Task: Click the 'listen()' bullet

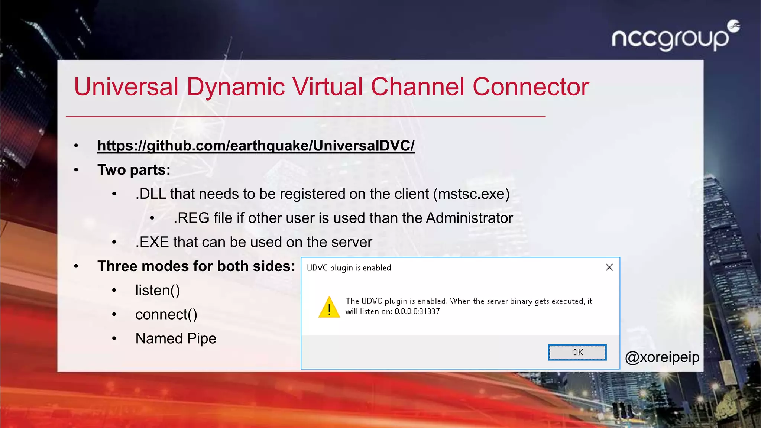Action: (x=158, y=291)
